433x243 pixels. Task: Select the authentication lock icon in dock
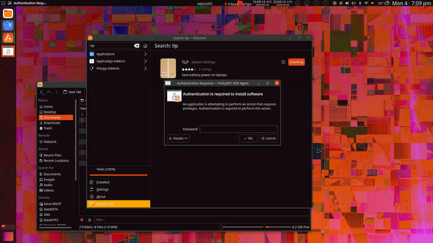tap(8, 51)
